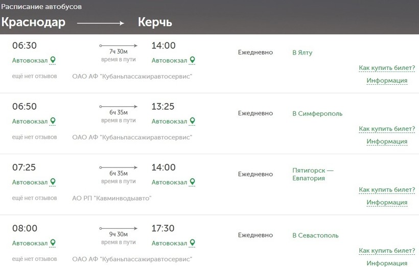Click 'Как купить билет?' for 06:30 bus

pyautogui.click(x=387, y=68)
